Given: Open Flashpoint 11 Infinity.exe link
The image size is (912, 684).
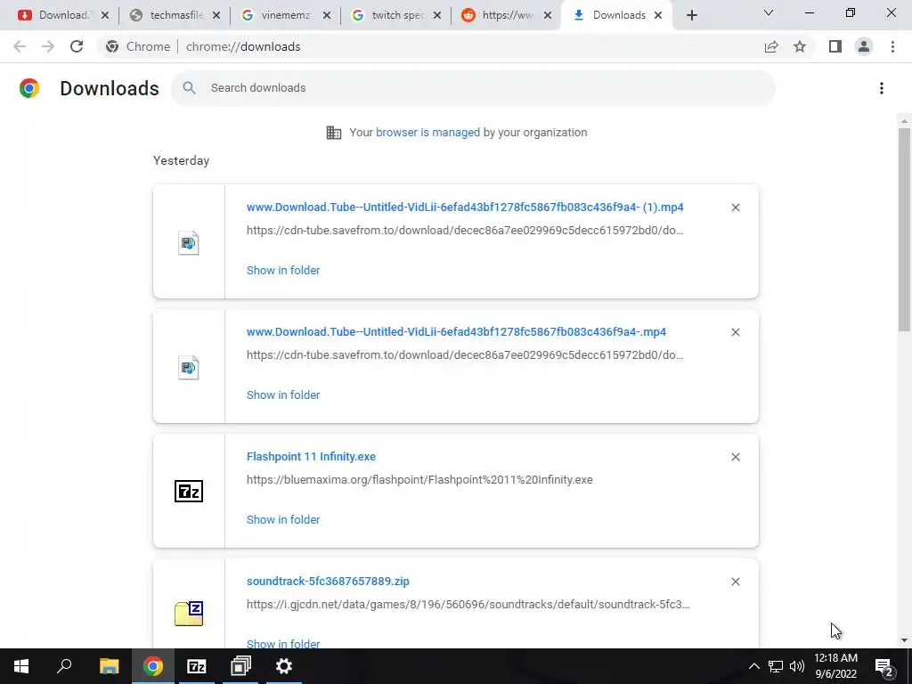Looking at the screenshot, I should [x=311, y=457].
